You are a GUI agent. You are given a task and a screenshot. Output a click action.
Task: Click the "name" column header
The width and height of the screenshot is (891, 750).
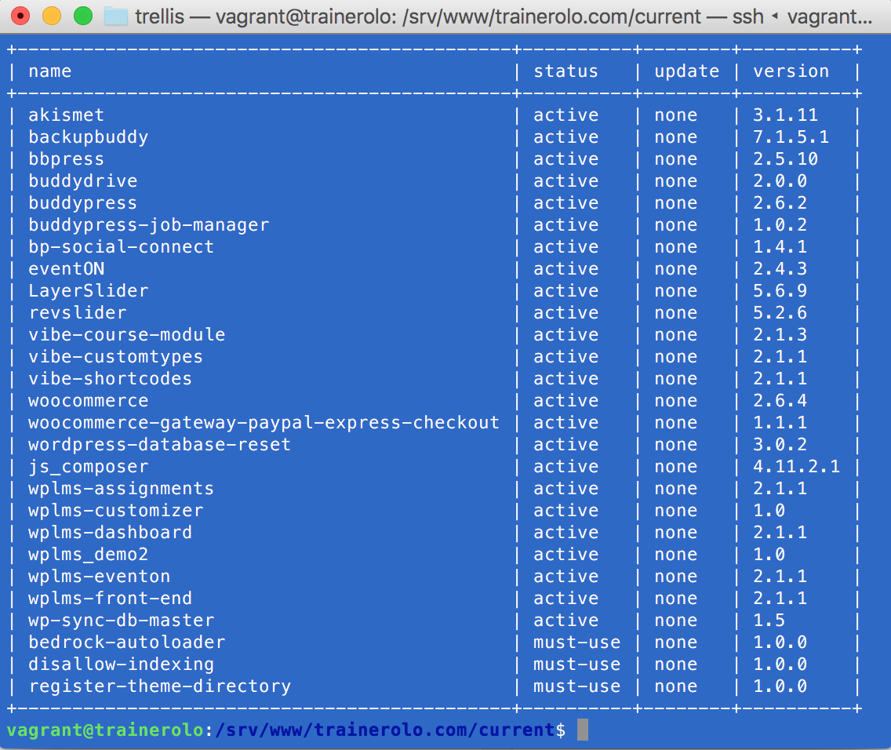pos(50,71)
